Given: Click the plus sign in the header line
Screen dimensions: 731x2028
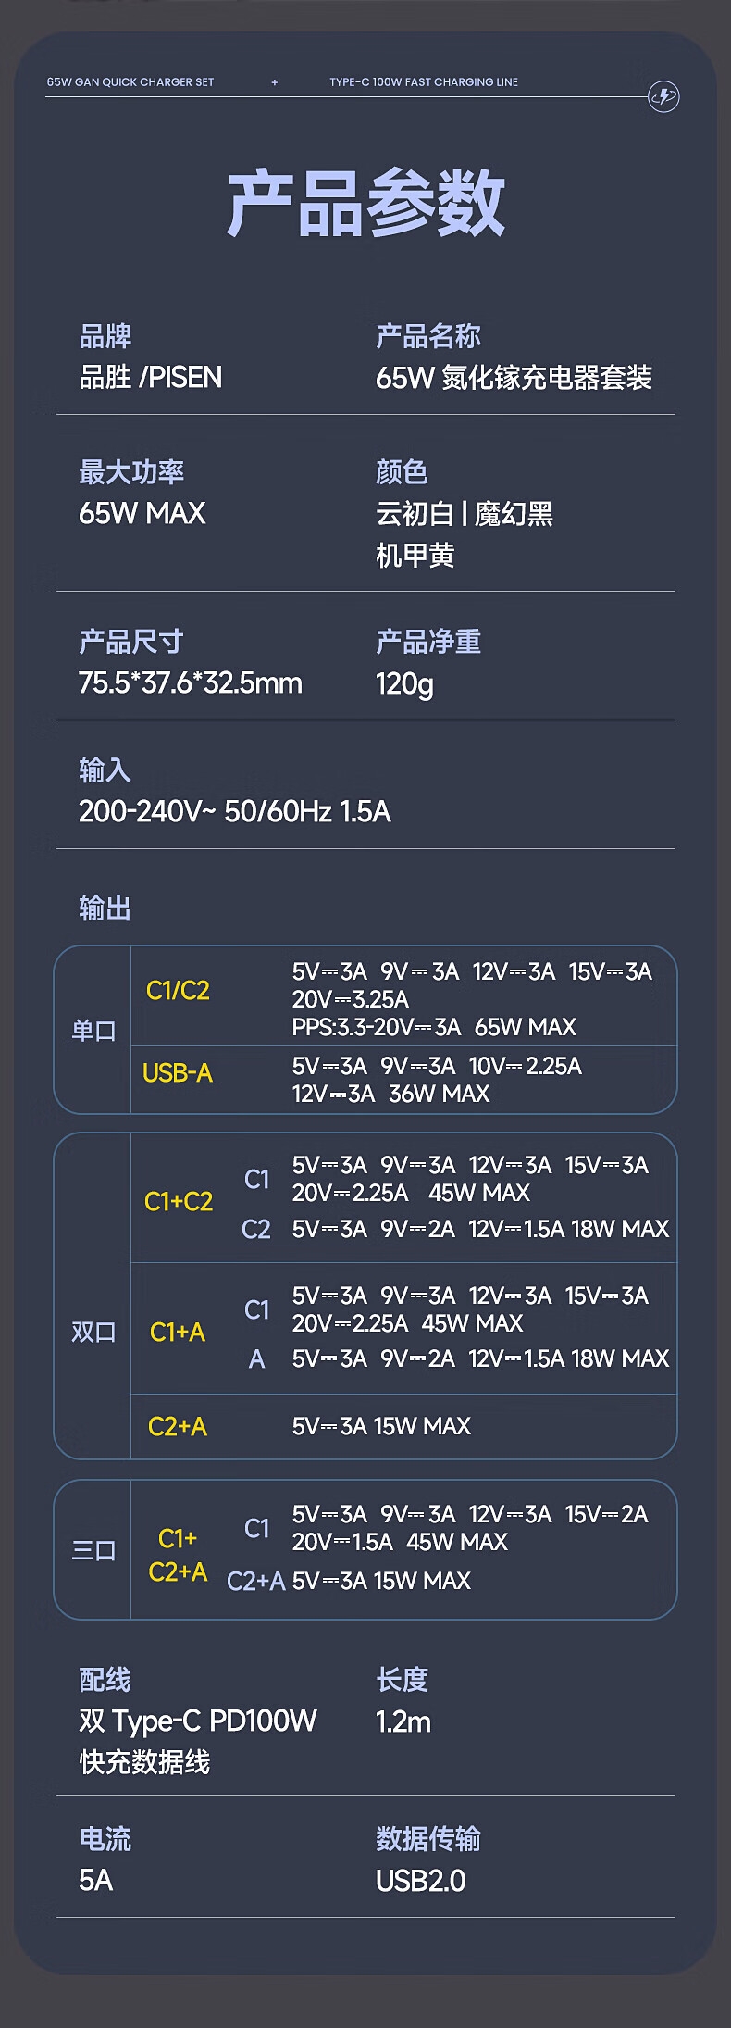Looking at the screenshot, I should tap(274, 82).
